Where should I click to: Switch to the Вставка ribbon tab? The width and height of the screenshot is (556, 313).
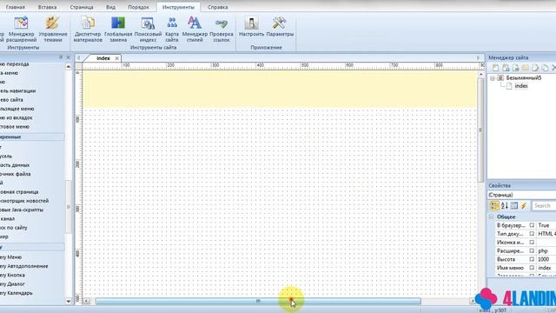[x=47, y=7]
